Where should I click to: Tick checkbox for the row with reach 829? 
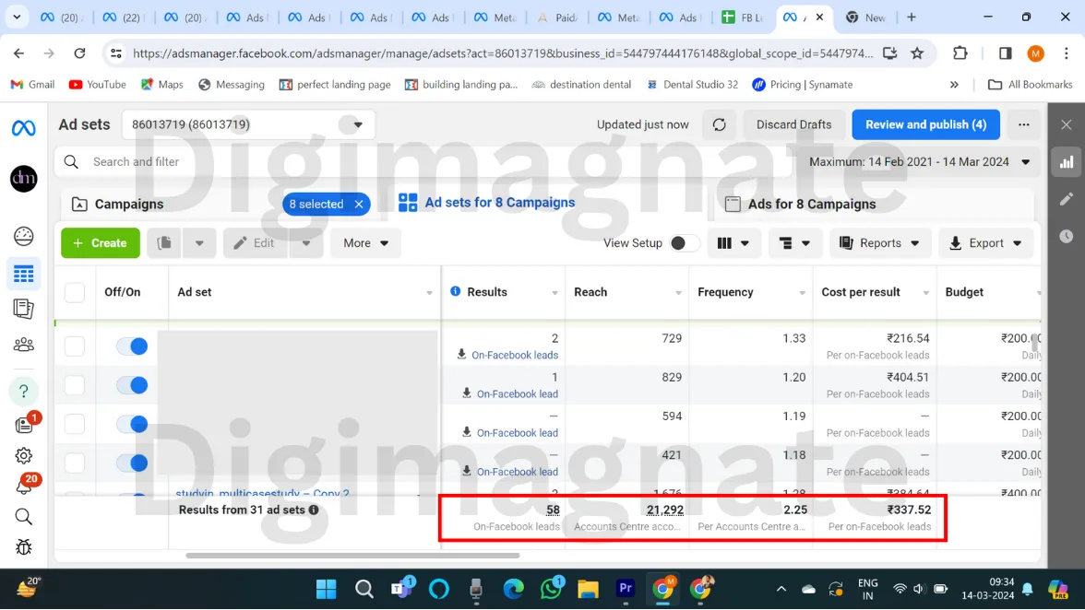[75, 385]
